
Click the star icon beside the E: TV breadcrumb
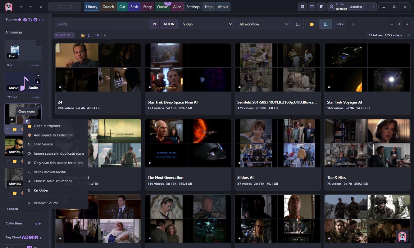point(105,35)
